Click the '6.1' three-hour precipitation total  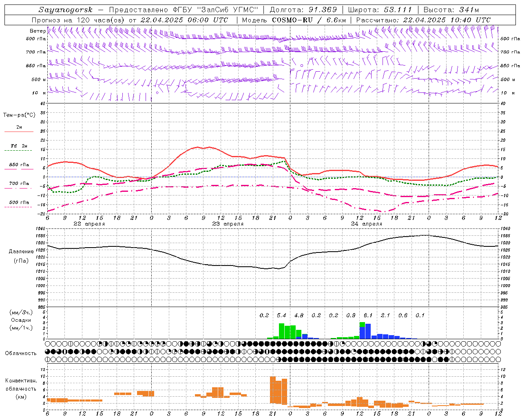tap(368, 316)
